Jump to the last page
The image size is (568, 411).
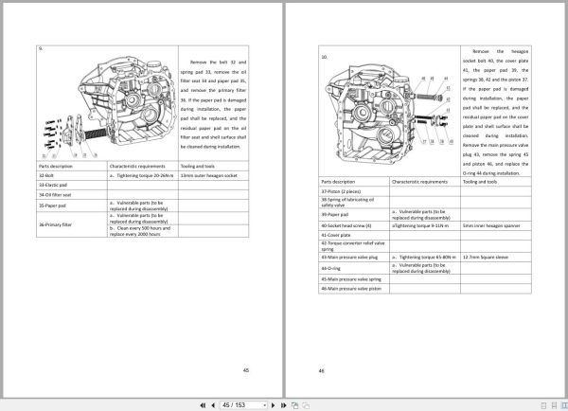(284, 405)
